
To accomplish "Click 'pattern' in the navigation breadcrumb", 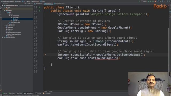I will coord(18,1).
